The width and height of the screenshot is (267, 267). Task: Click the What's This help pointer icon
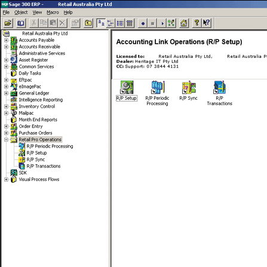(207, 23)
